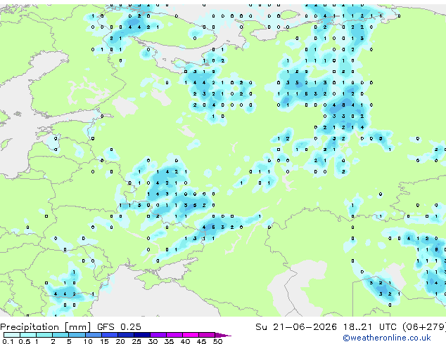This screenshot has width=446, height=344.
Task: Click the '0.1' legend scale value
Action: (x=8, y=341)
